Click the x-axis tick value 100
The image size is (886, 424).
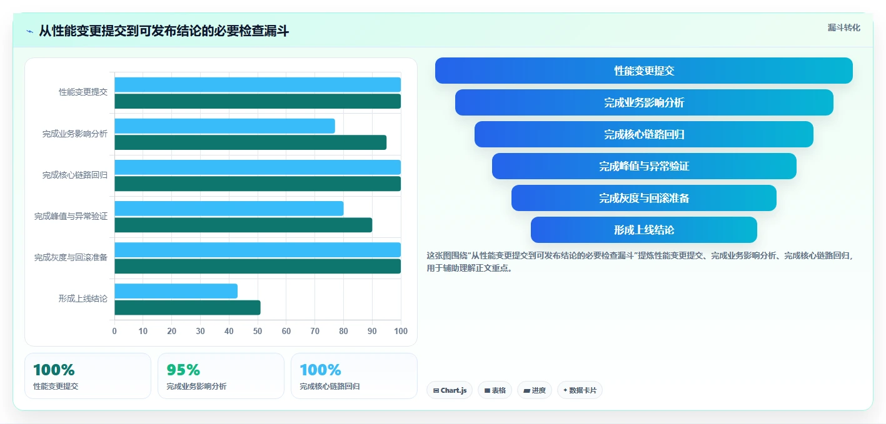[401, 331]
